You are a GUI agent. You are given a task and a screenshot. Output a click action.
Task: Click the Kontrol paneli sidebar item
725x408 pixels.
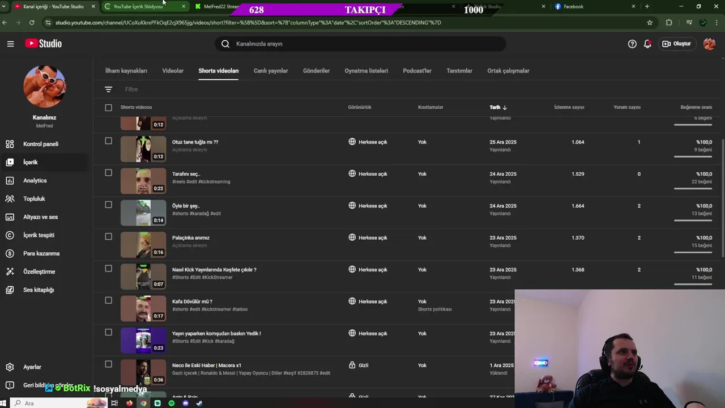click(x=44, y=144)
